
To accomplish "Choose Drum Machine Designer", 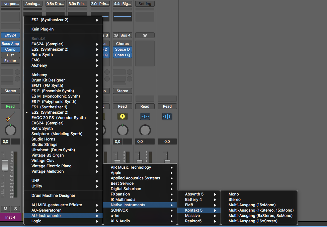I will pyautogui.click(x=63, y=195).
